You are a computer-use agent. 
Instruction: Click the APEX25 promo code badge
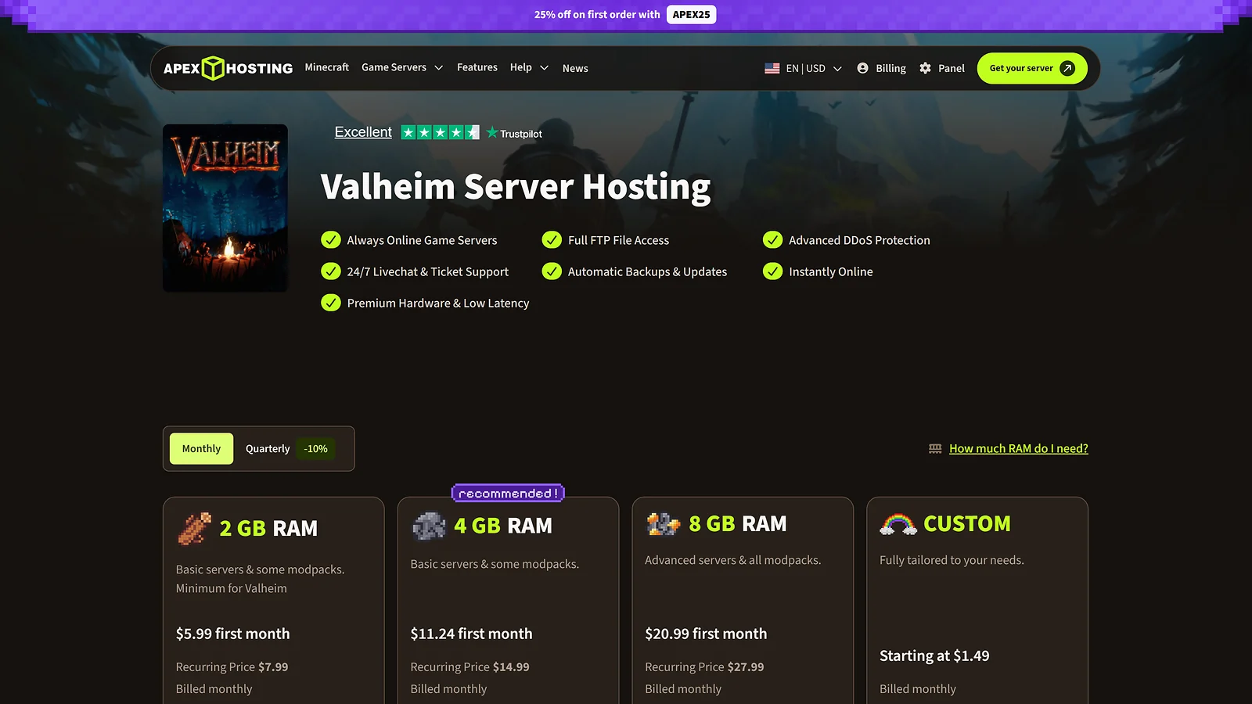coord(691,14)
